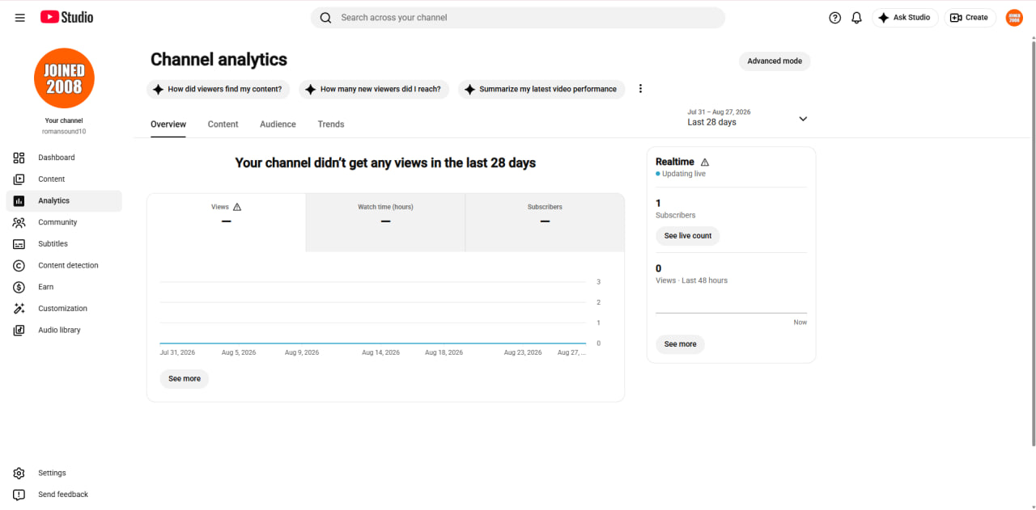
Task: Switch to the Overview tab
Action: point(168,124)
